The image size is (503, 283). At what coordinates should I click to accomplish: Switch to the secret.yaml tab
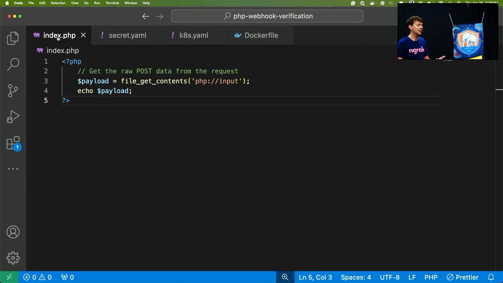127,35
